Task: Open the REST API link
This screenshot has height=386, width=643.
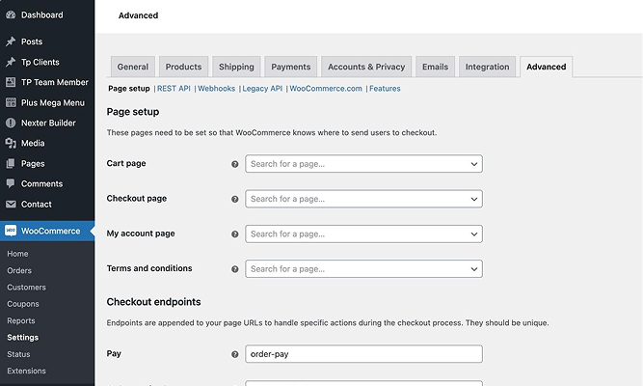Action: (x=174, y=88)
